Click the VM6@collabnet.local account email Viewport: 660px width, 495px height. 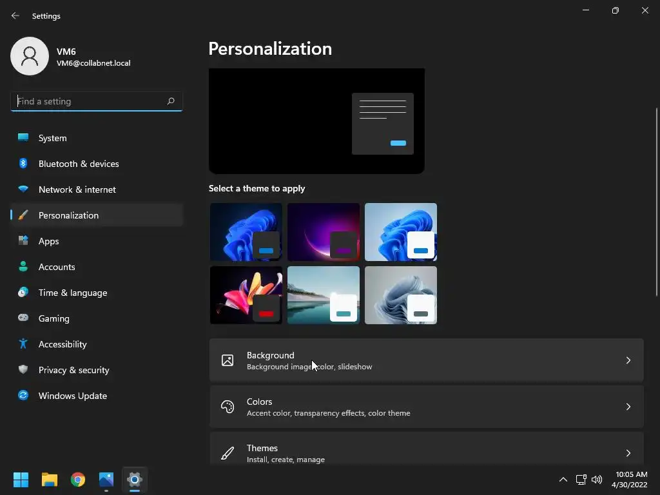pos(93,63)
